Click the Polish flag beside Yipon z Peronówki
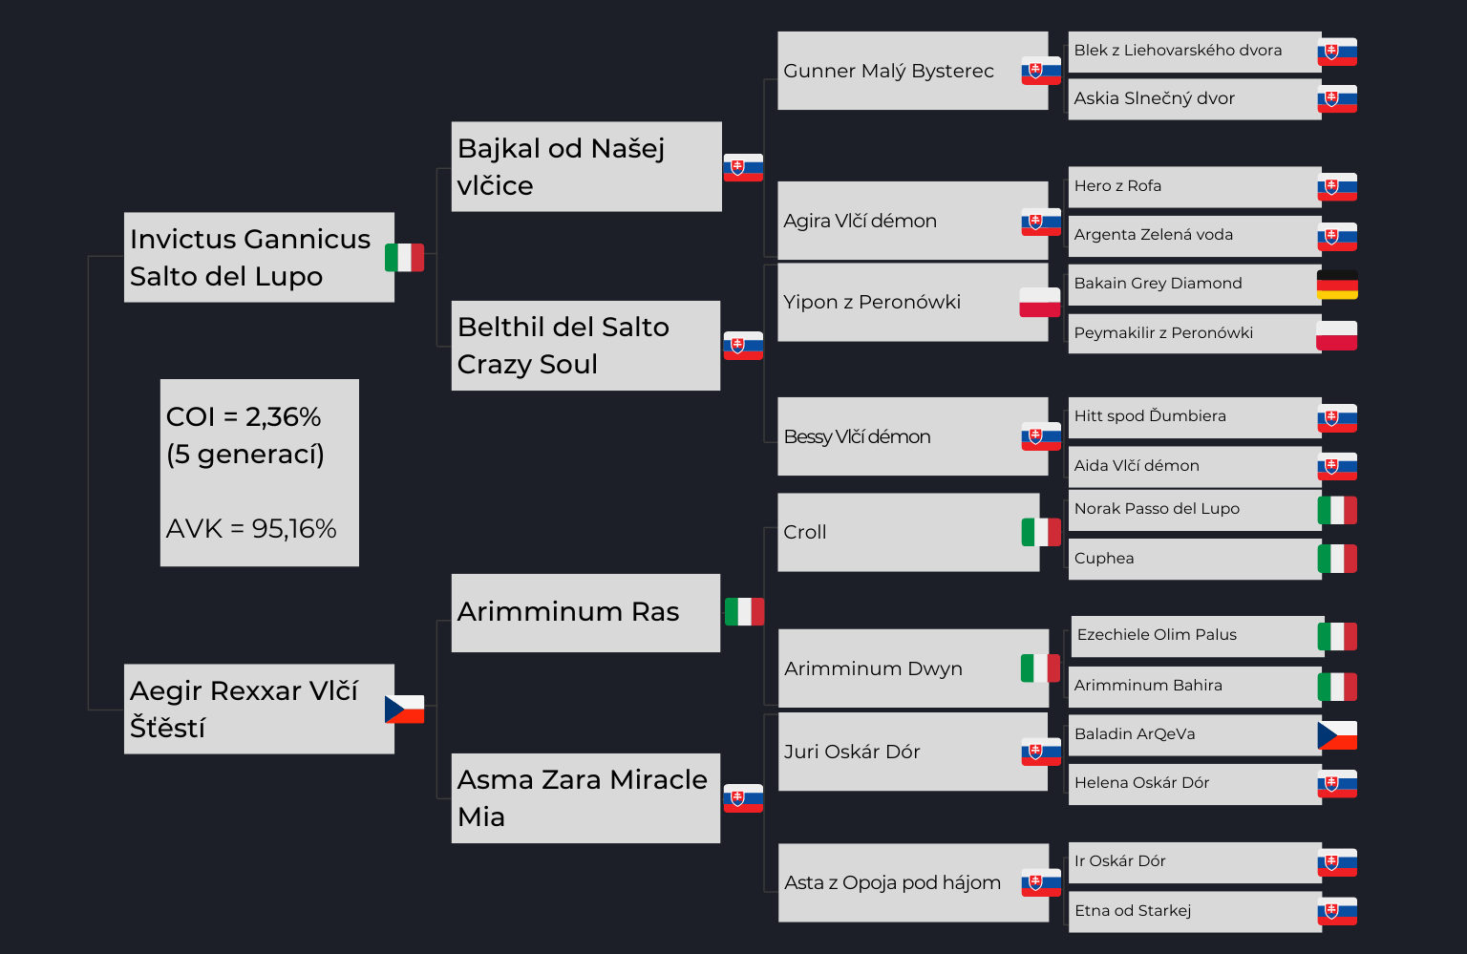Viewport: 1467px width, 954px height. point(1040,303)
